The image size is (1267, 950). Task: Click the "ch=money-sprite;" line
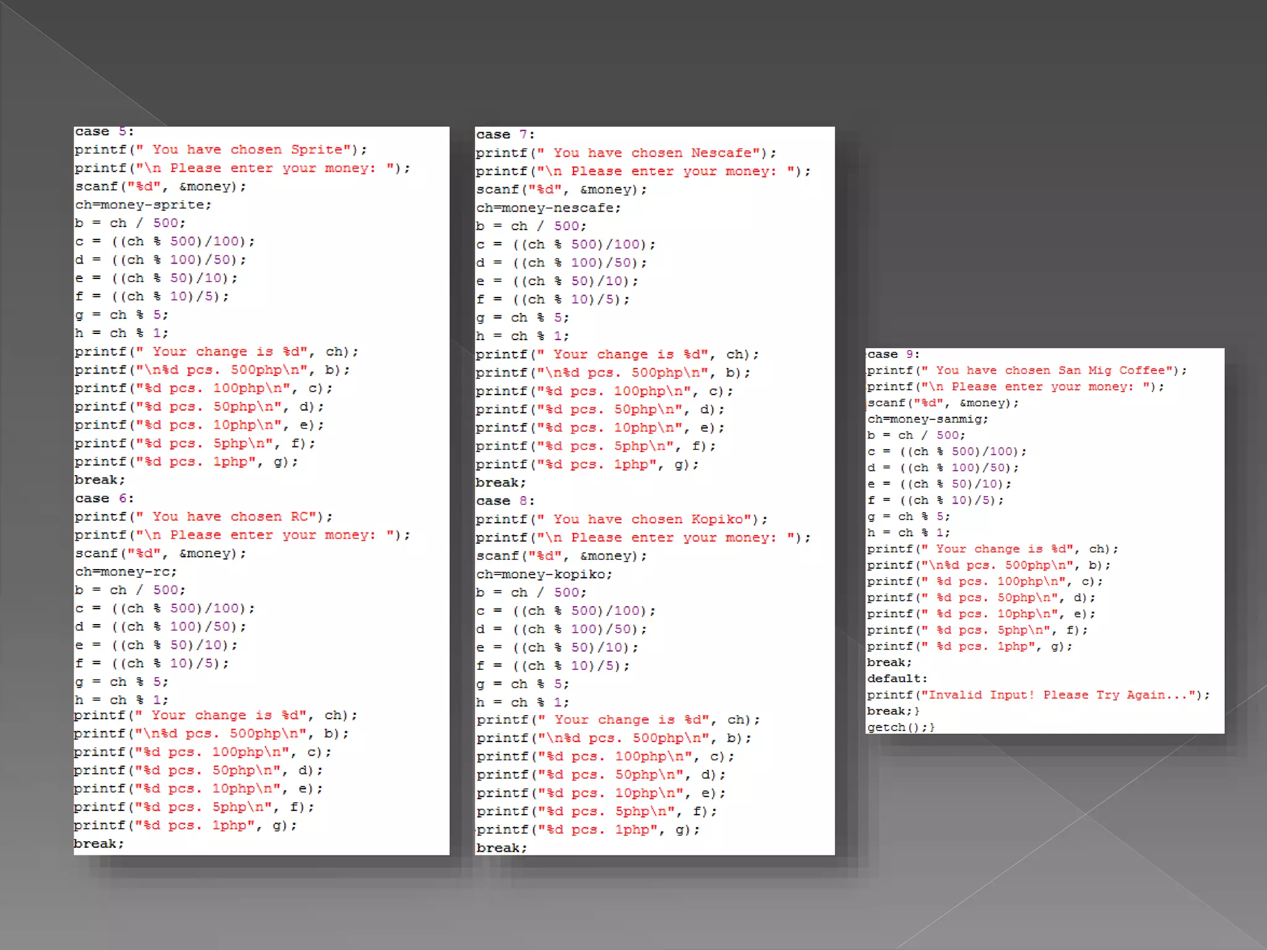tap(144, 205)
